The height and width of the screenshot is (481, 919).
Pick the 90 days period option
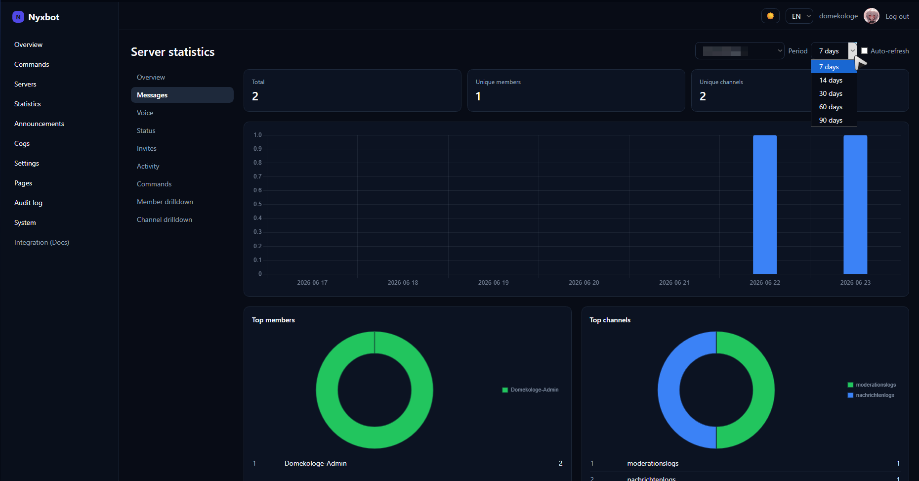tap(834, 120)
